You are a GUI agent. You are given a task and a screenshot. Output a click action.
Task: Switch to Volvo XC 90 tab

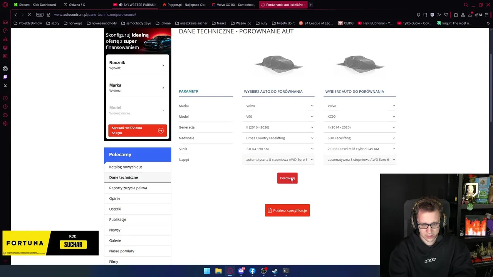[233, 5]
